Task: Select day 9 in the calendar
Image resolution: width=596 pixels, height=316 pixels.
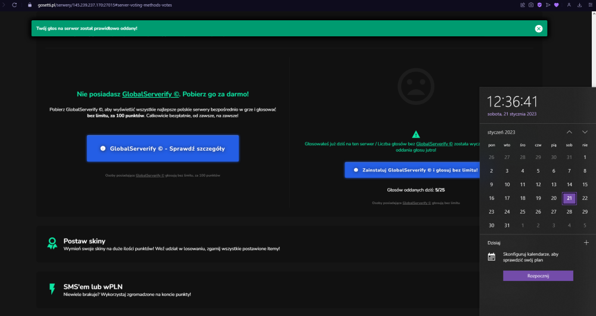Action: click(x=492, y=184)
